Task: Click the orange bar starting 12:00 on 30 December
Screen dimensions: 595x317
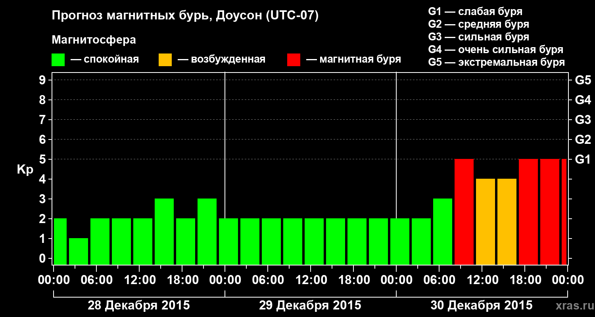Action: [x=486, y=222]
